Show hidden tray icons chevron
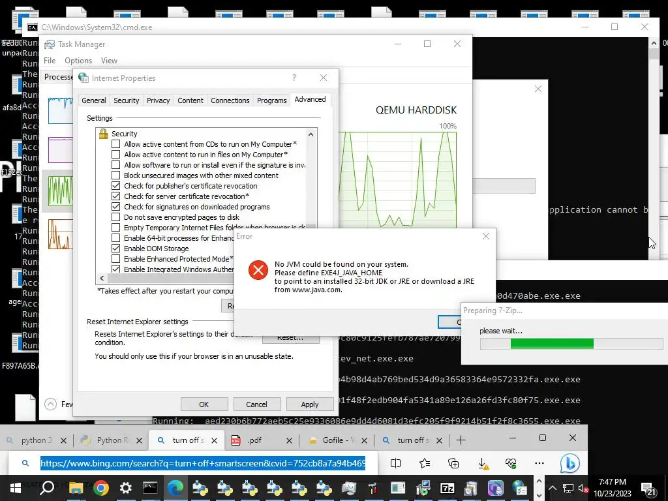This screenshot has width=668, height=501. [x=552, y=488]
